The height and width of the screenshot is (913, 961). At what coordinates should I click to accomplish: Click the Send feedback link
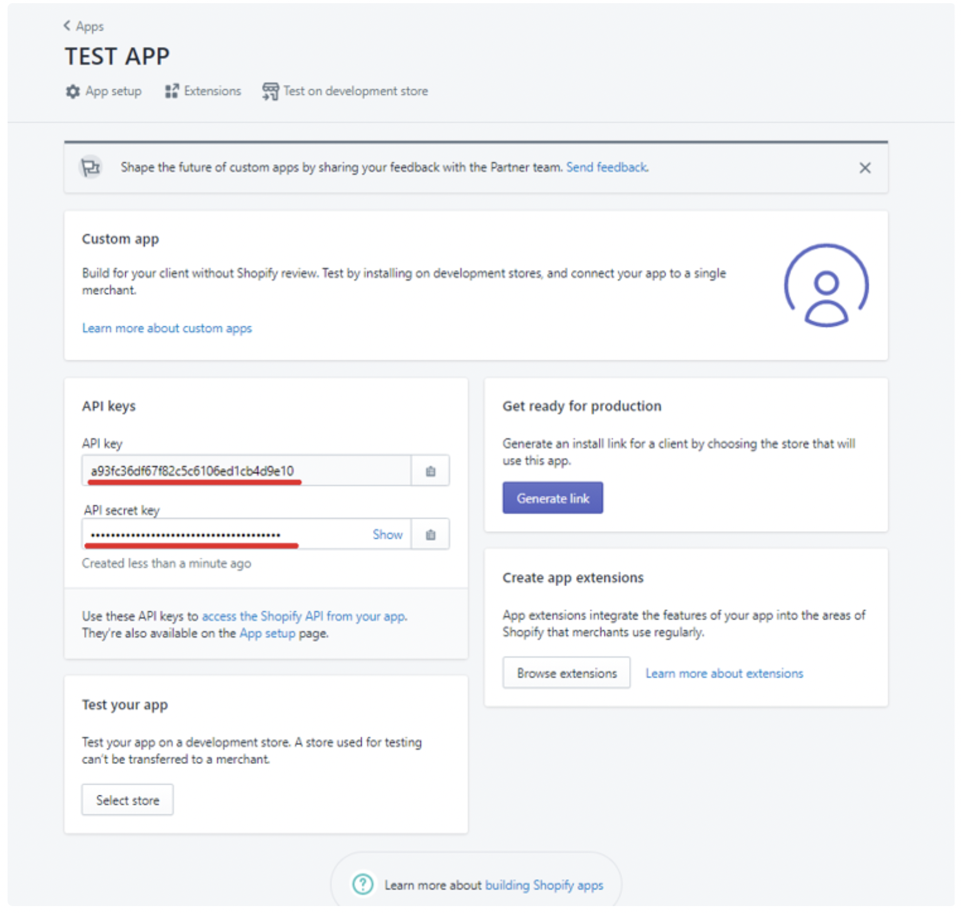pyautogui.click(x=606, y=168)
